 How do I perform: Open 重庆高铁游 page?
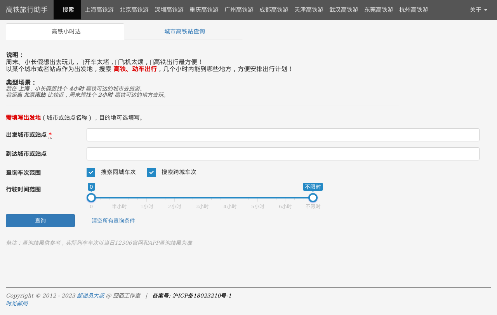(204, 9)
